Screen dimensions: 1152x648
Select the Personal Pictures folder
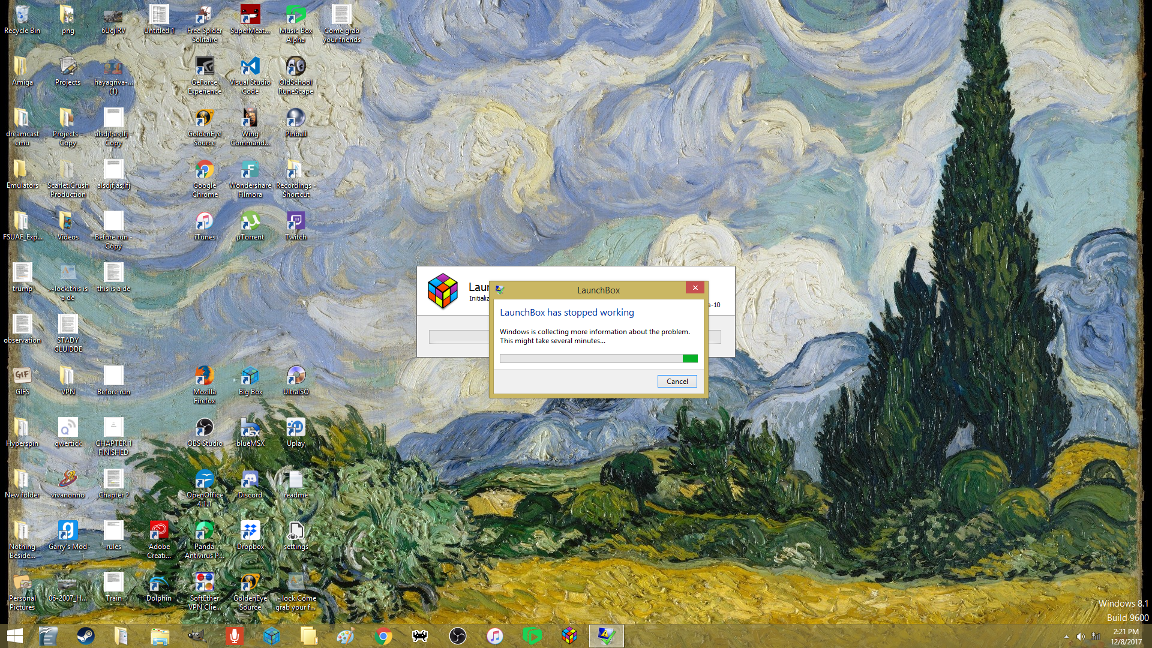tap(22, 591)
